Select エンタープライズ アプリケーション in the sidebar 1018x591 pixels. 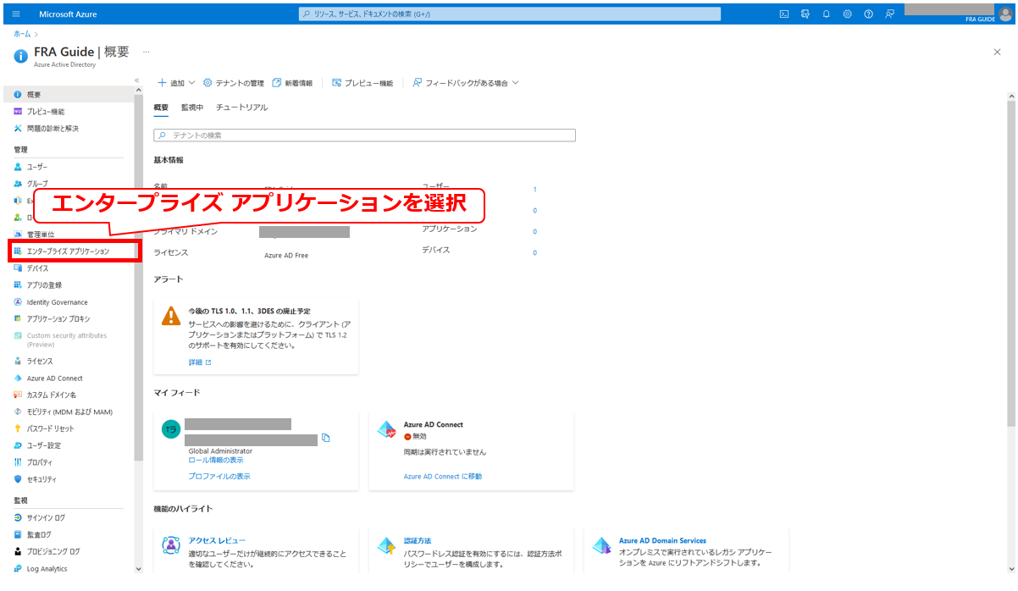[68, 251]
